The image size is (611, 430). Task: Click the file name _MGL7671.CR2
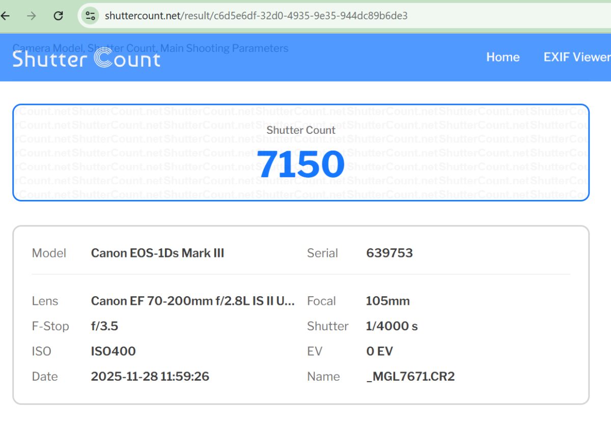[x=410, y=377]
